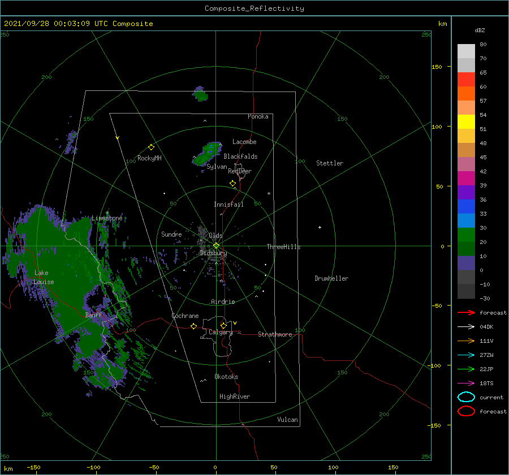Image resolution: width=509 pixels, height=475 pixels.
Task: Click the Sundre city label
Action: 171,234
